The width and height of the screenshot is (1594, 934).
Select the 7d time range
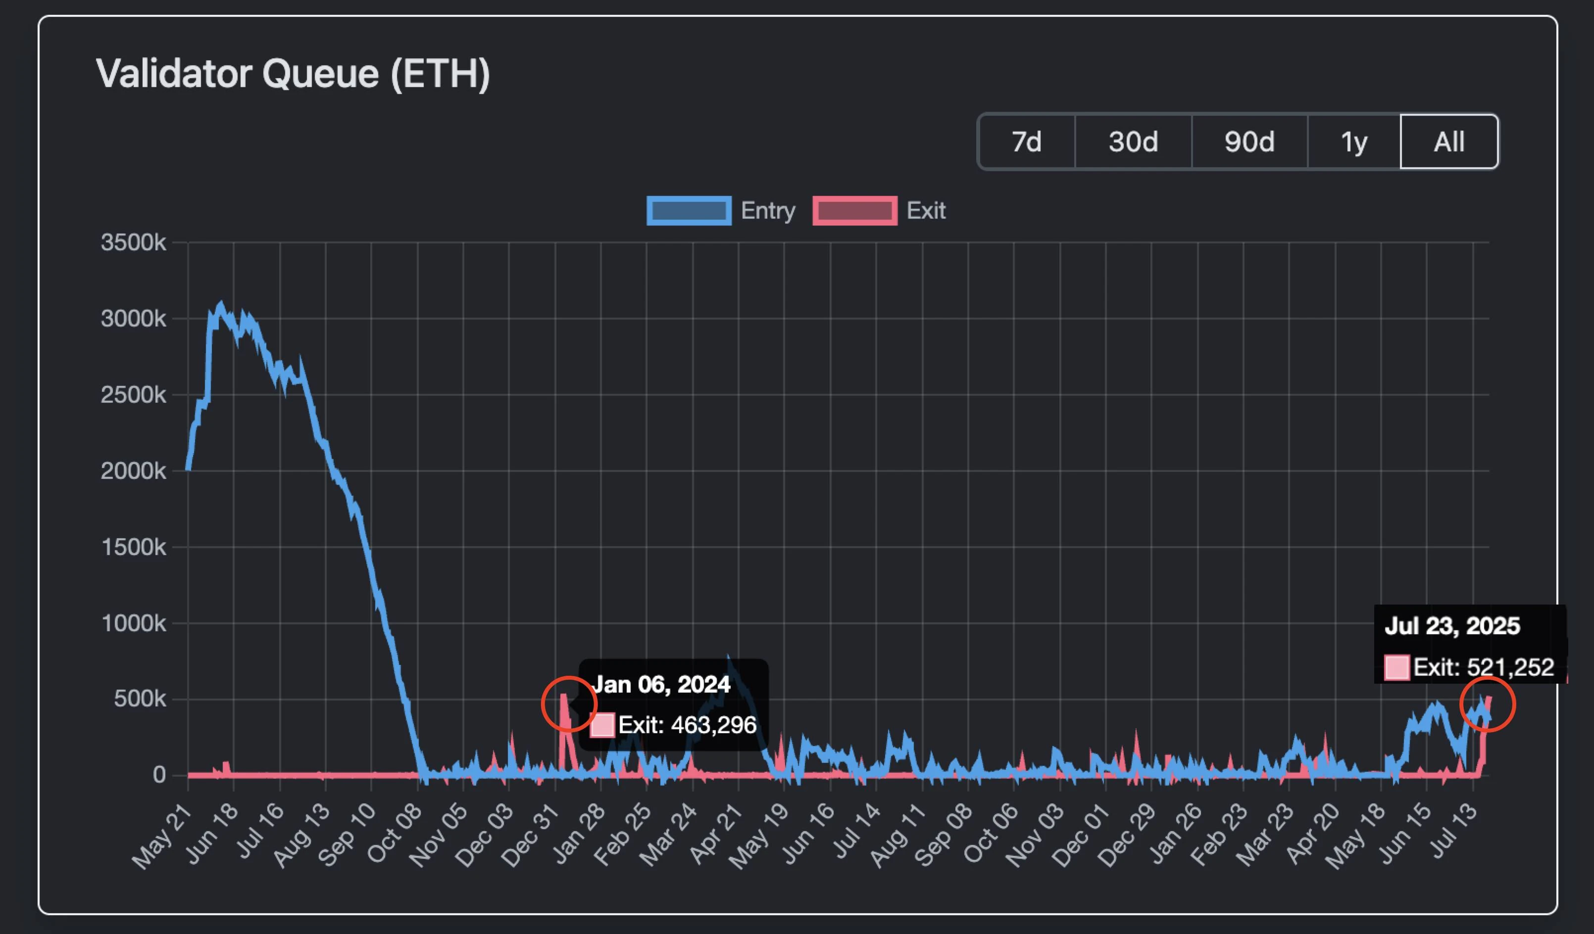1026,142
